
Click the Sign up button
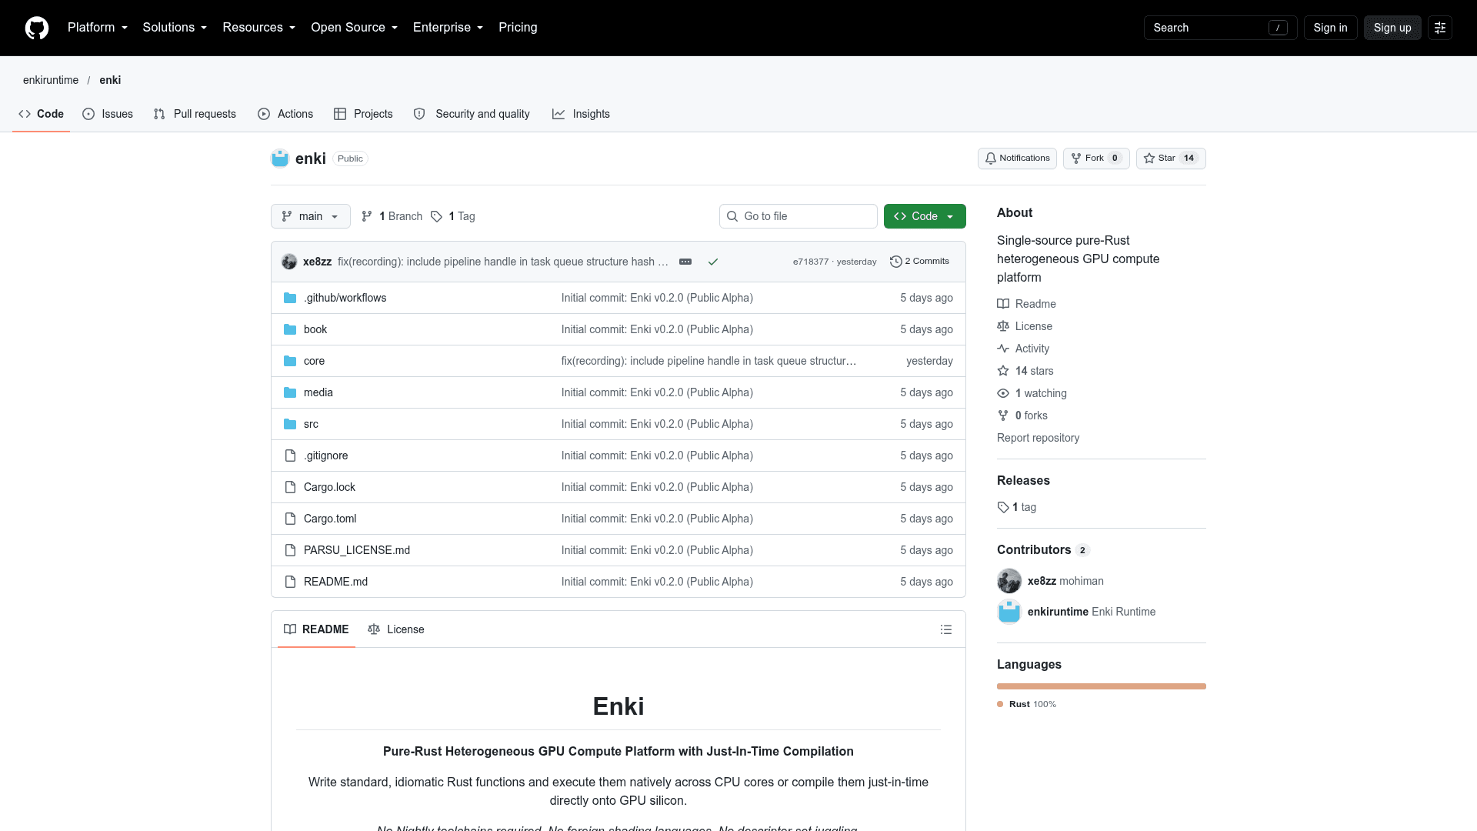tap(1392, 28)
